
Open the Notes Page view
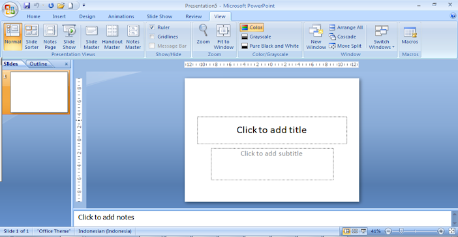[50, 37]
